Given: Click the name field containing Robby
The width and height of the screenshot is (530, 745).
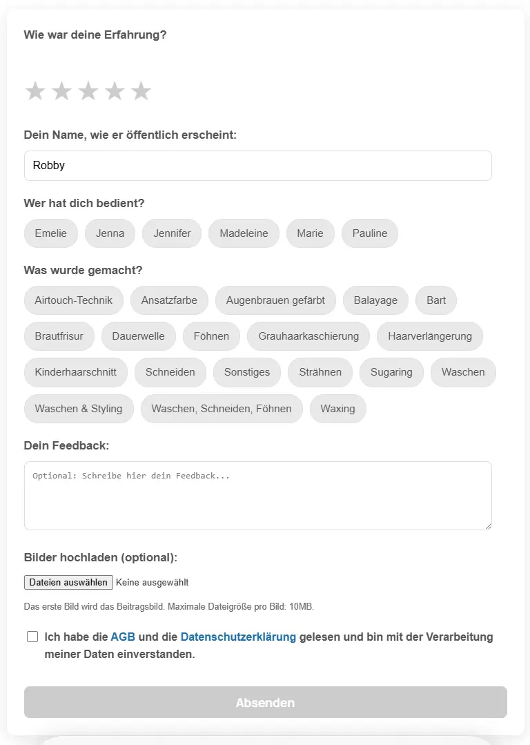Looking at the screenshot, I should 257,166.
